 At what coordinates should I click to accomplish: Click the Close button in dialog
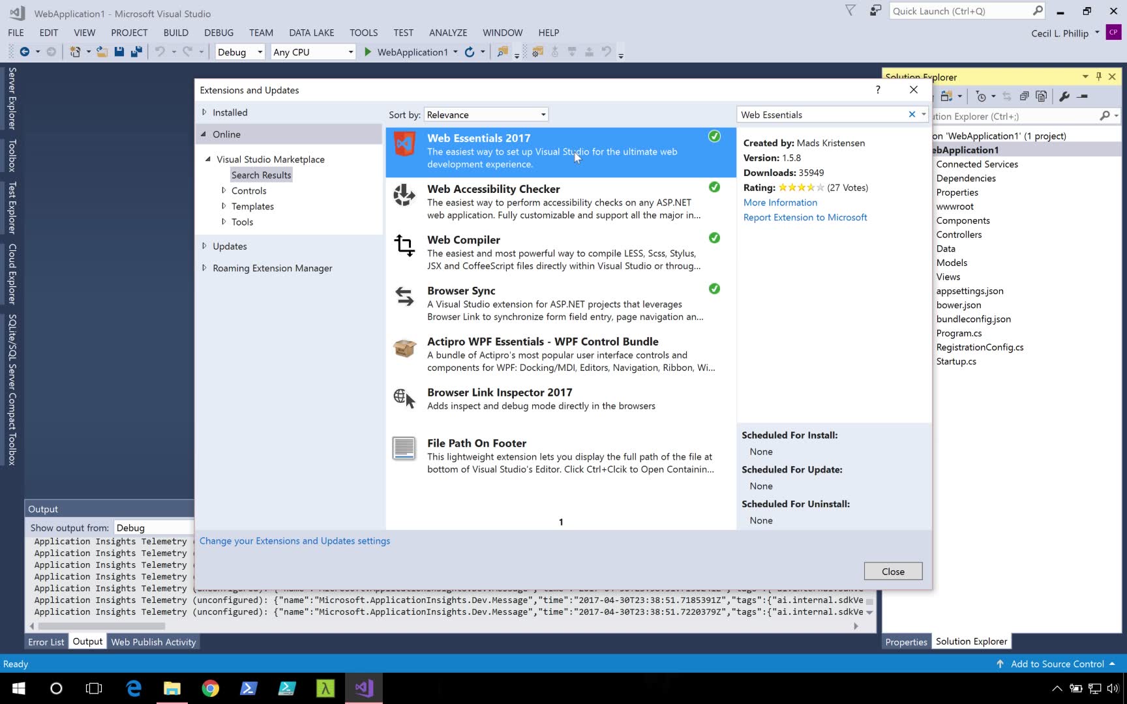click(x=892, y=572)
